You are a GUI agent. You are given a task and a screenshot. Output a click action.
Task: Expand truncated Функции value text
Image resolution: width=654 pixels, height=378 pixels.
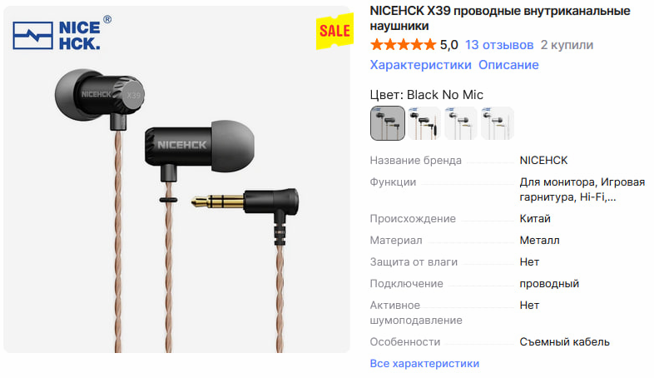[582, 190]
